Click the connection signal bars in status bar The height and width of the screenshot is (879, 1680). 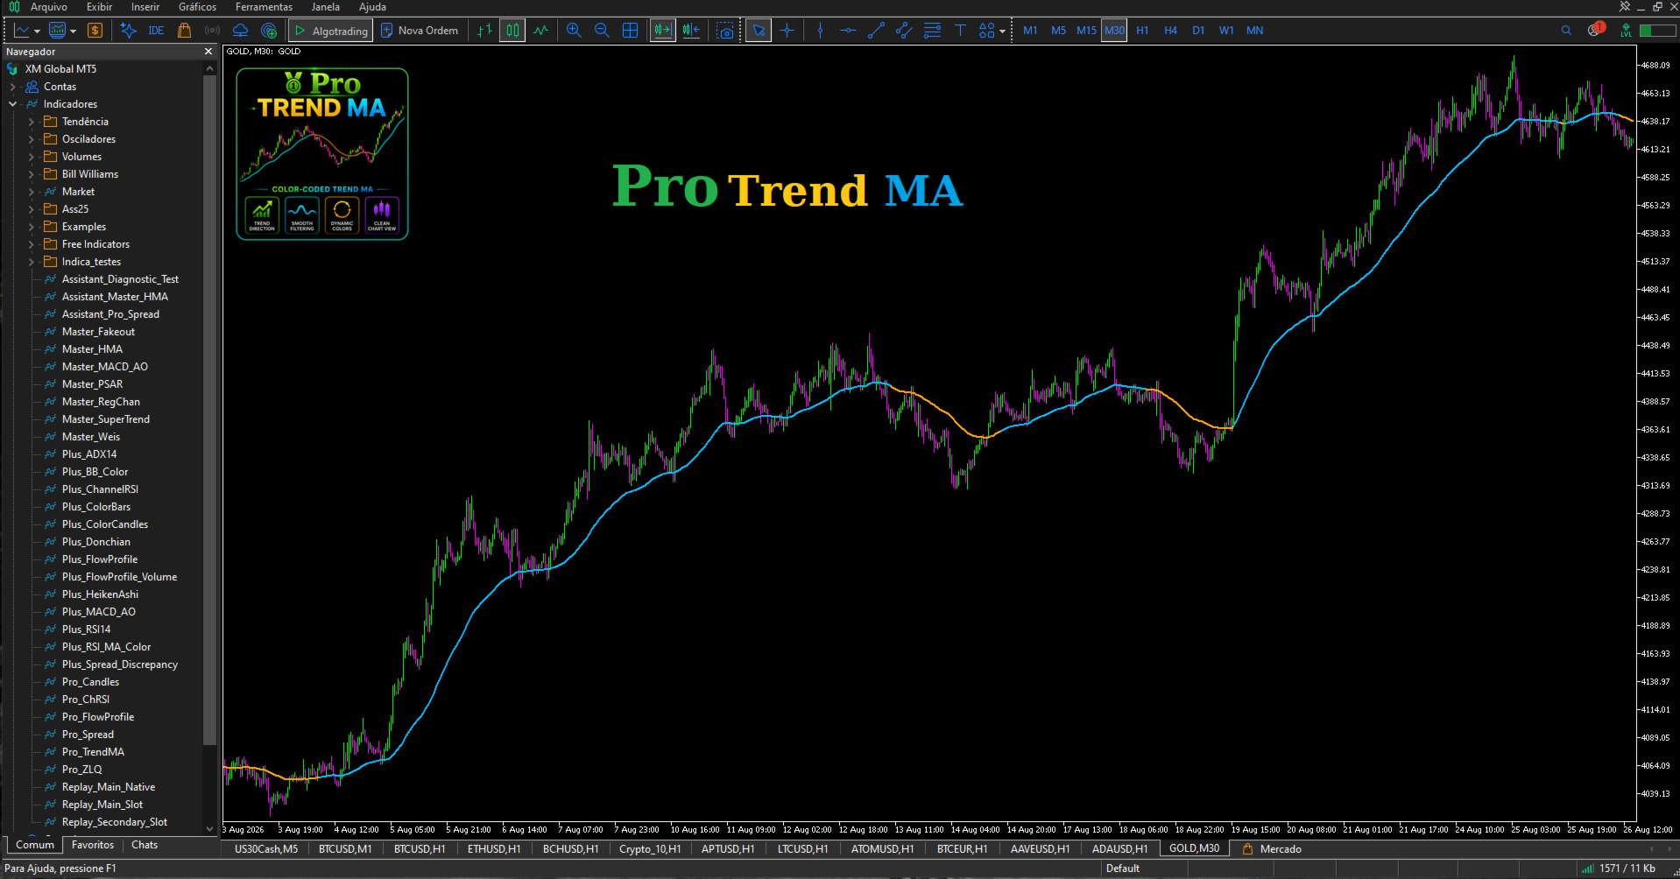1587,868
